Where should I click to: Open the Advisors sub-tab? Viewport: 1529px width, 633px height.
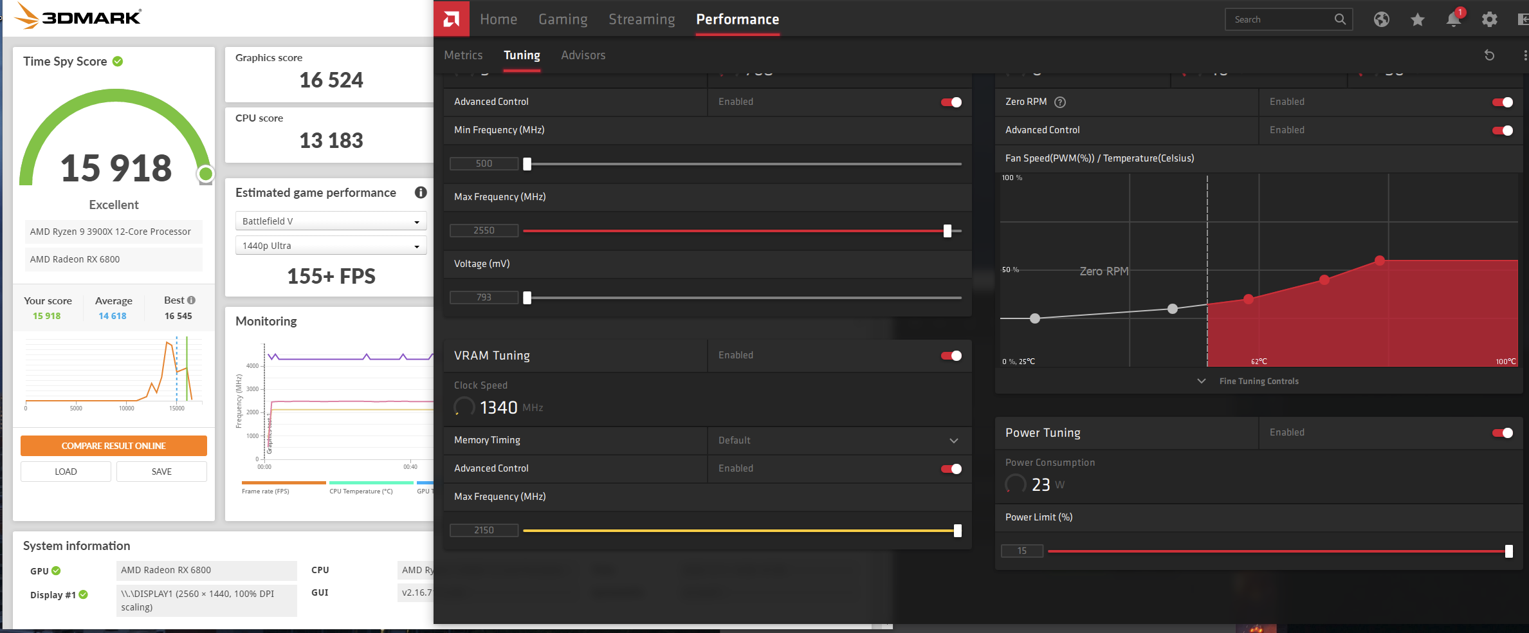pyautogui.click(x=583, y=55)
